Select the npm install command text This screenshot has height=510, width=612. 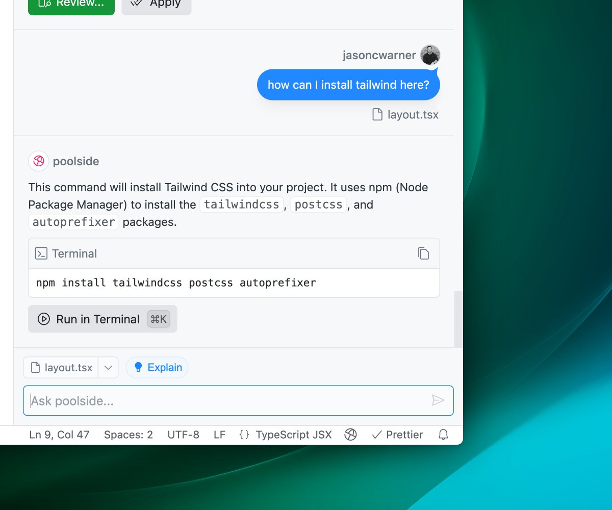tap(176, 283)
